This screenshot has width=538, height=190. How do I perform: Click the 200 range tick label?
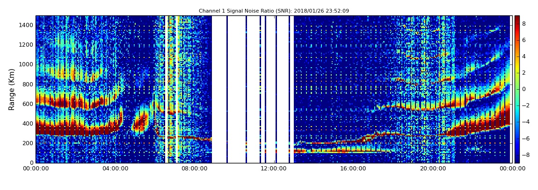click(x=29, y=143)
